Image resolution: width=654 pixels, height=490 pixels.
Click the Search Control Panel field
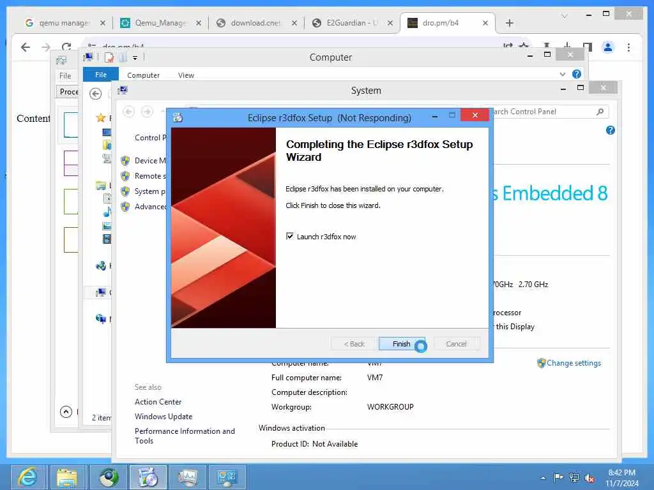(544, 112)
